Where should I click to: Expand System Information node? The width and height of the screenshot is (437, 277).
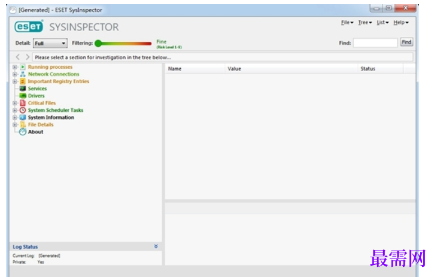(15, 117)
